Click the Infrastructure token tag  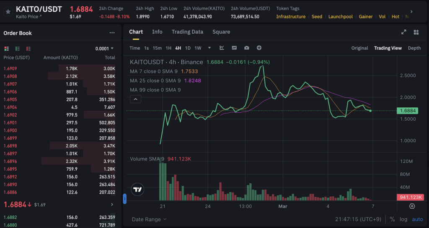291,17
